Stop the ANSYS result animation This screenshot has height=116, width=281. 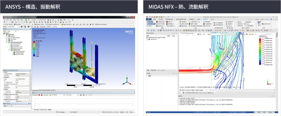[42, 95]
